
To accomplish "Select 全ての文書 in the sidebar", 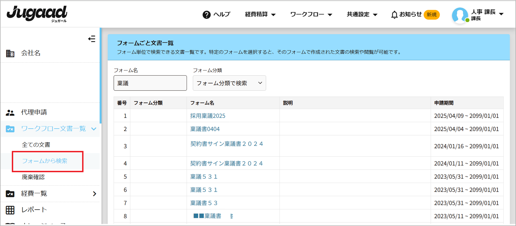I will 36,145.
